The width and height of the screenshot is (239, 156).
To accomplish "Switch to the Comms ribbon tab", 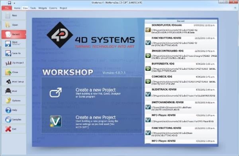I will 53,8.
